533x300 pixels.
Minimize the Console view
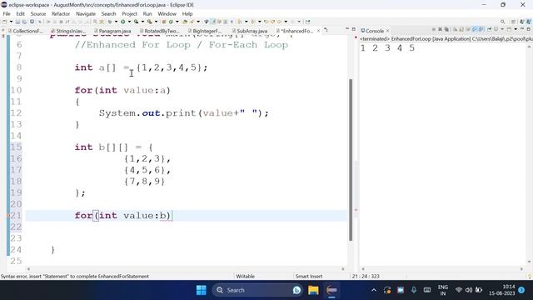(x=522, y=29)
